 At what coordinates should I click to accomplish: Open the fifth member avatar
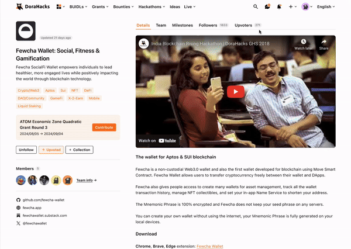[x=68, y=180]
